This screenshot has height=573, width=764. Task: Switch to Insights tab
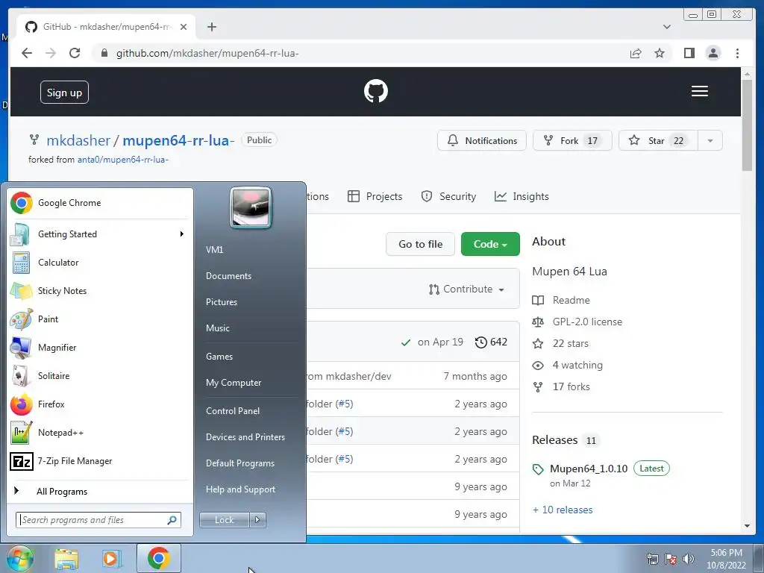tap(522, 196)
